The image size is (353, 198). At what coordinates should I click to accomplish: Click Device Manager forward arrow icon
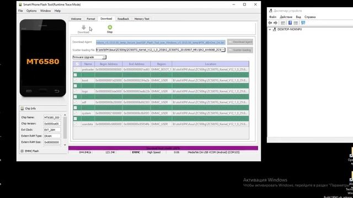(275, 23)
